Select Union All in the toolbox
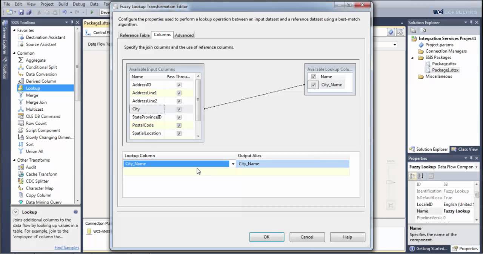Screen dimensions: 483x254 [x=34, y=151]
